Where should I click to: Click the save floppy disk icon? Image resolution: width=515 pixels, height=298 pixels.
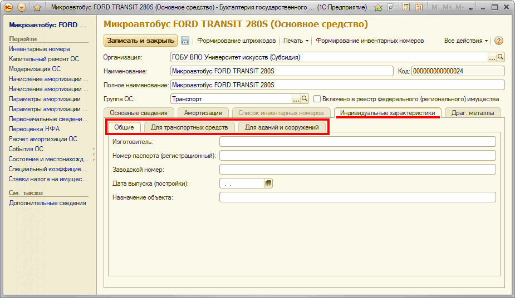(x=185, y=41)
